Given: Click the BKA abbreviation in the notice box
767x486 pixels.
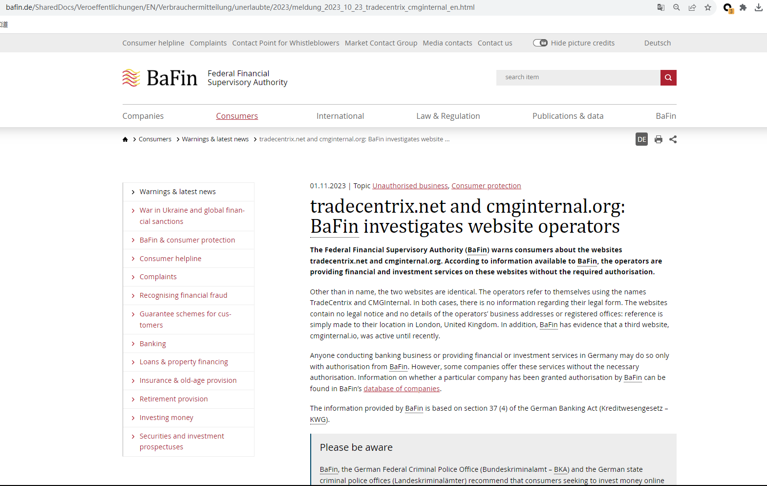Looking at the screenshot, I should point(560,469).
